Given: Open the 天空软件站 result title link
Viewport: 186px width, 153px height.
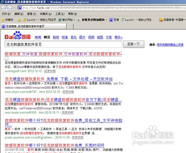Looking at the screenshot, I should [x=59, y=79].
